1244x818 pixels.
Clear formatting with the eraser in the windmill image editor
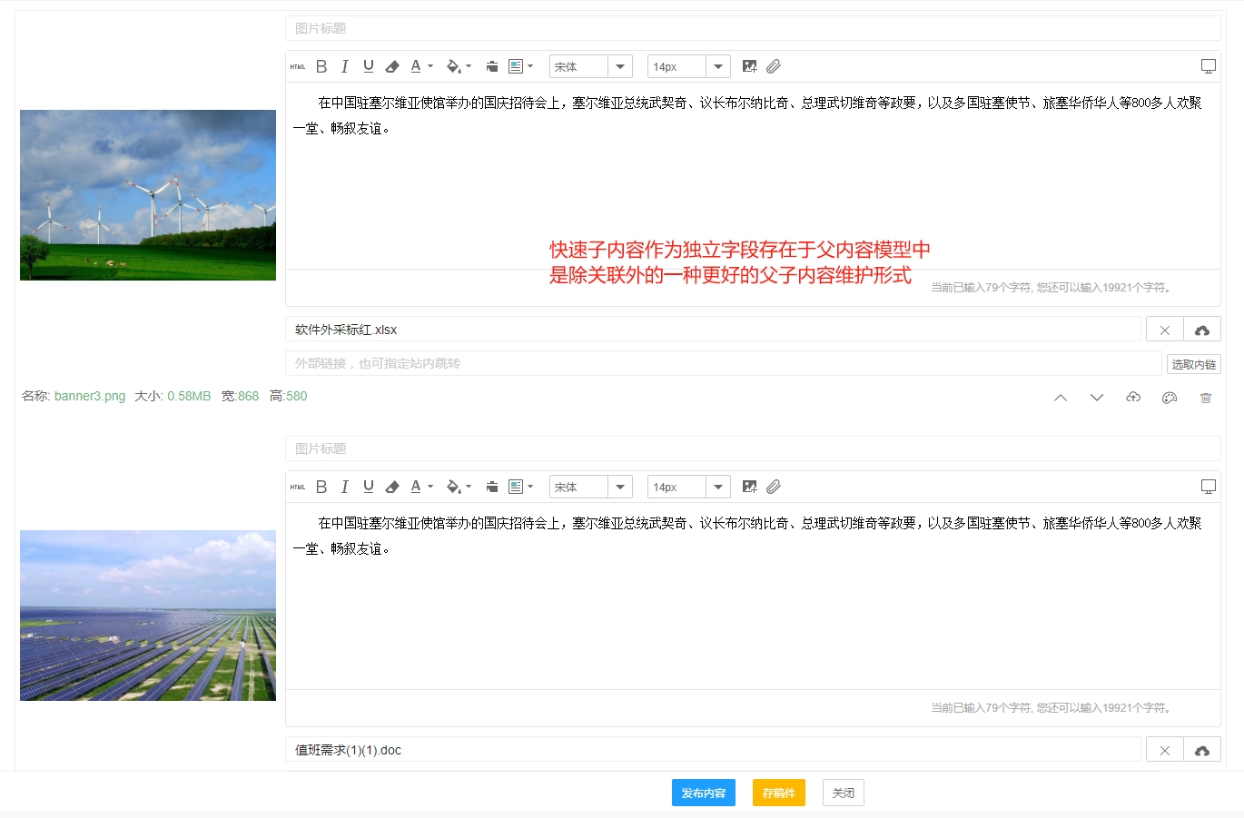pos(392,66)
